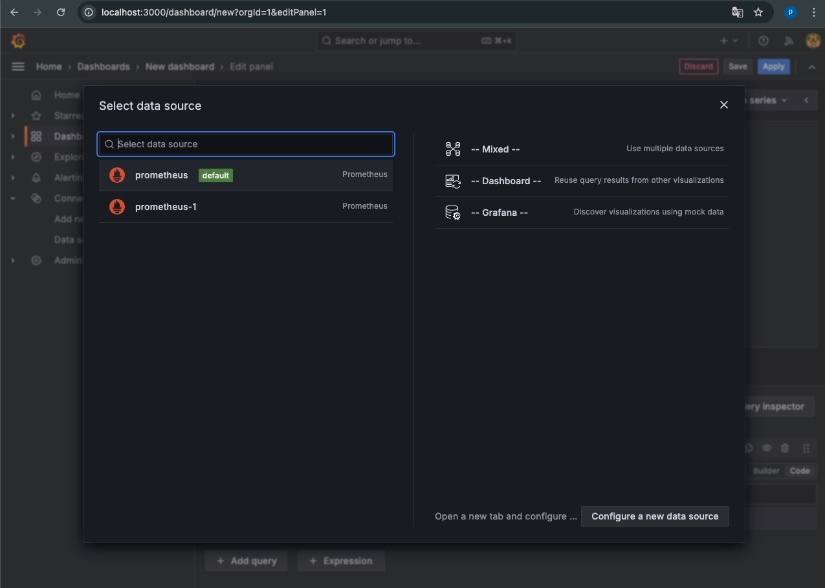Open the user avatar profile menu

pos(813,41)
